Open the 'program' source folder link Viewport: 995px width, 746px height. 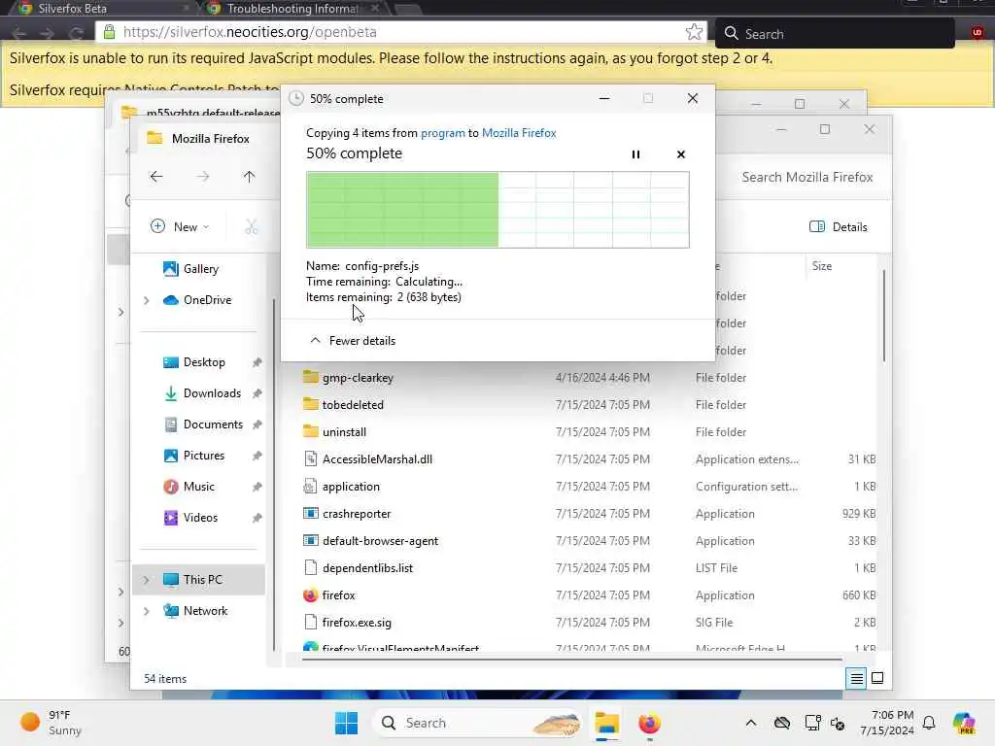pos(442,132)
